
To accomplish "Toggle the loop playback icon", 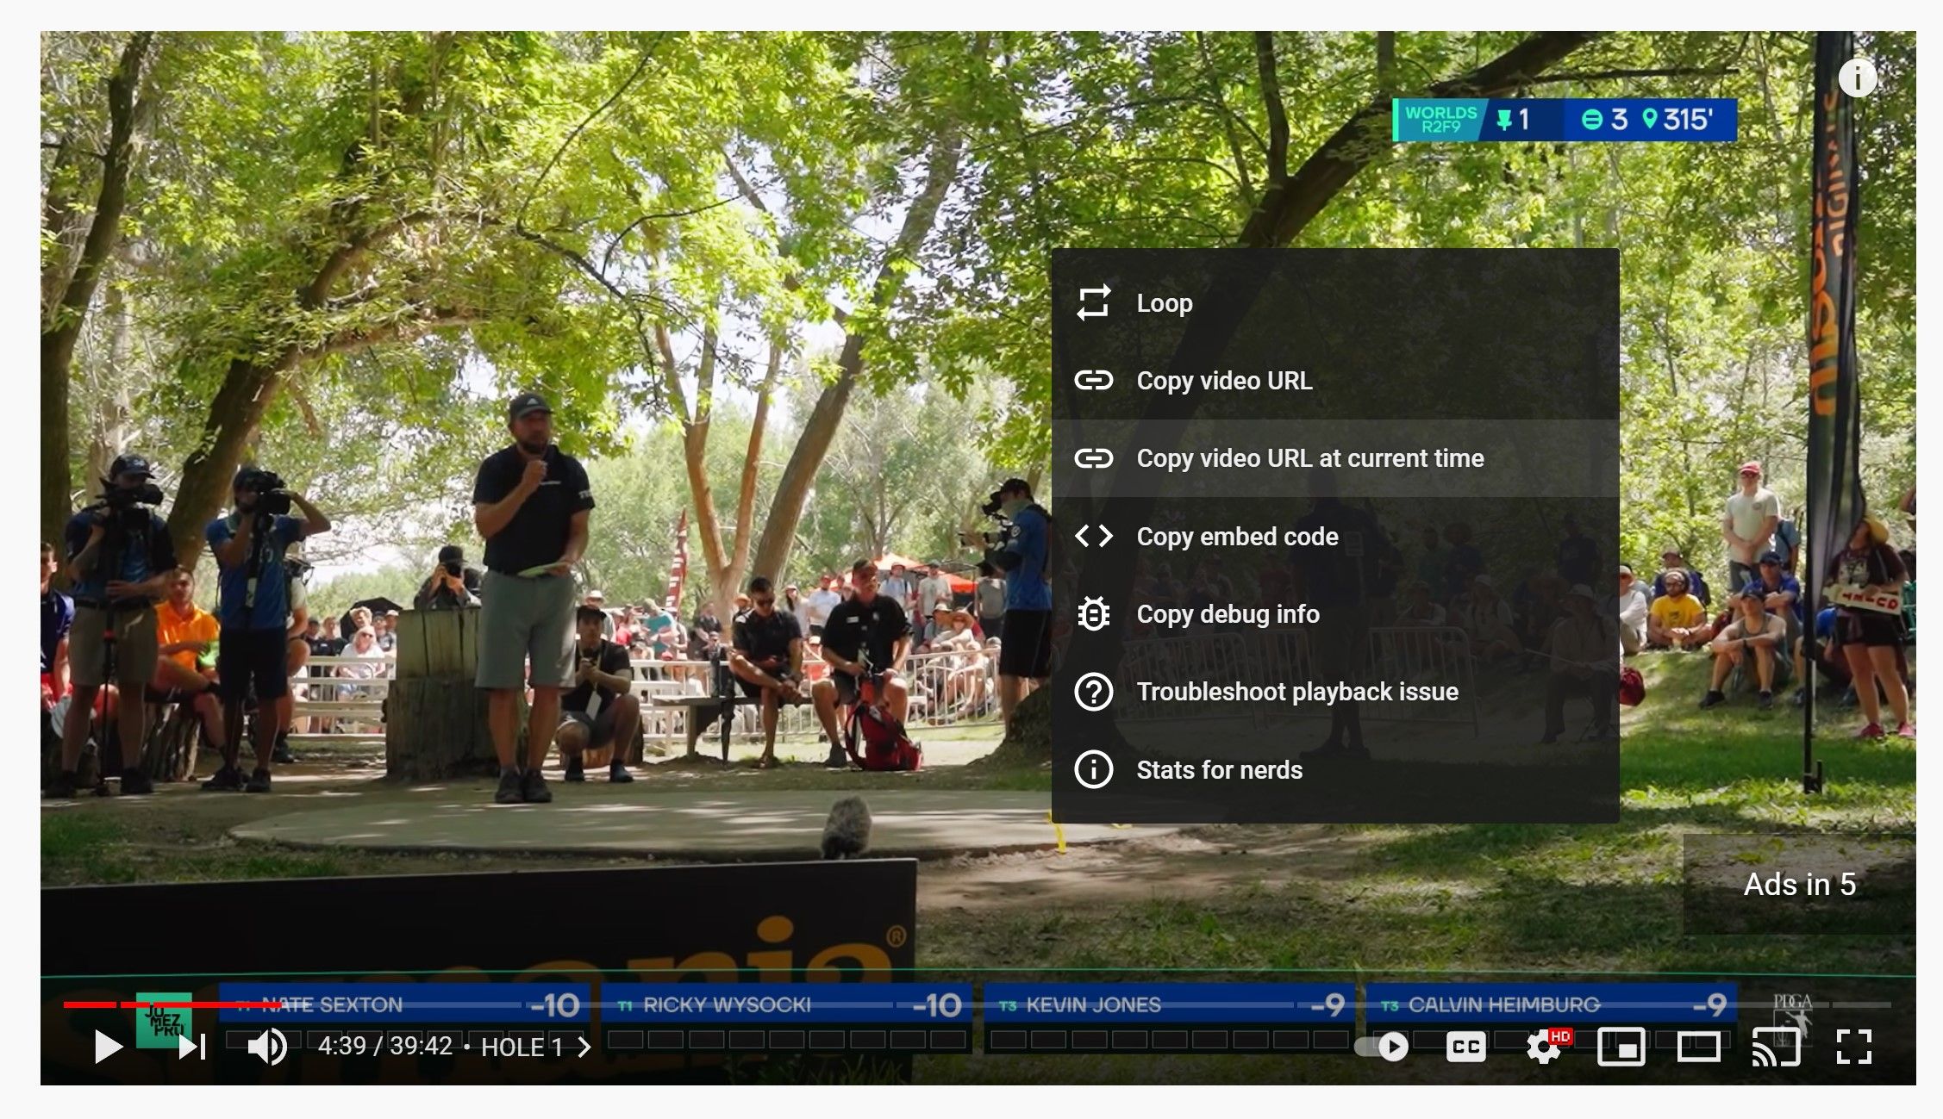I will (x=1094, y=302).
